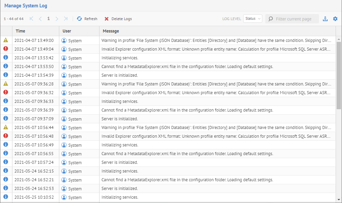Sort by Time column header
Image resolution: width=342 pixels, height=203 pixels.
[20, 31]
